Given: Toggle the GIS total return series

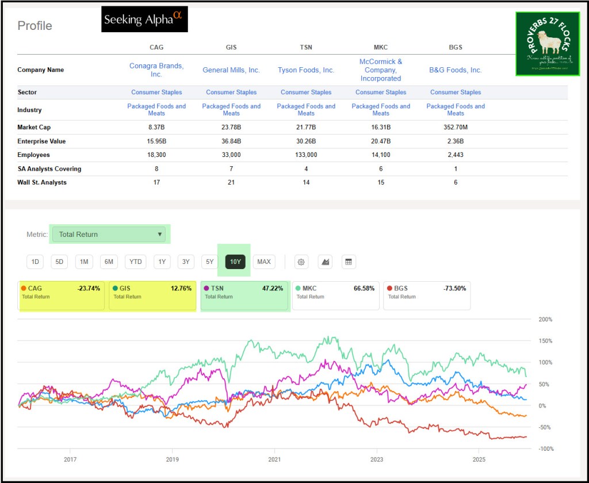Looking at the screenshot, I should (x=152, y=296).
